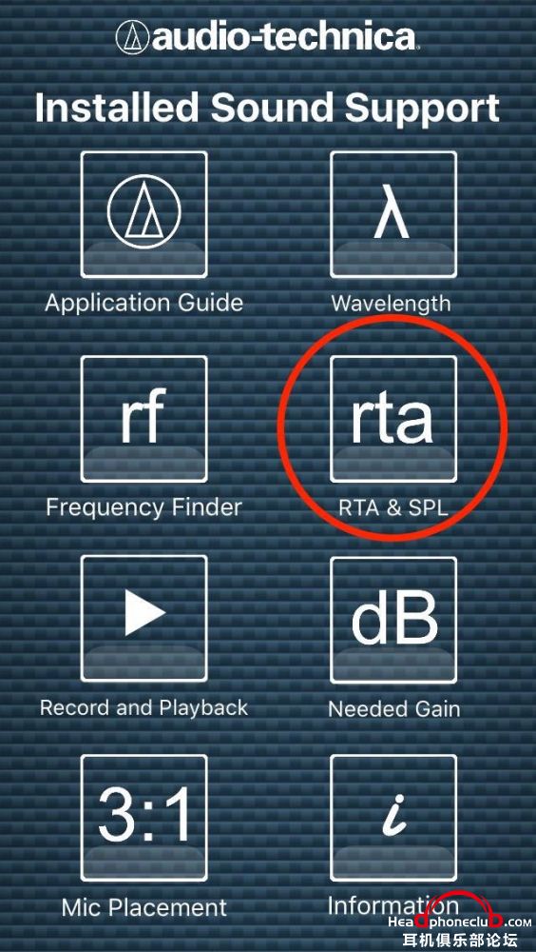This screenshot has width=536, height=952.
Task: Open the dB Needed Gain calculator
Action: point(393,620)
